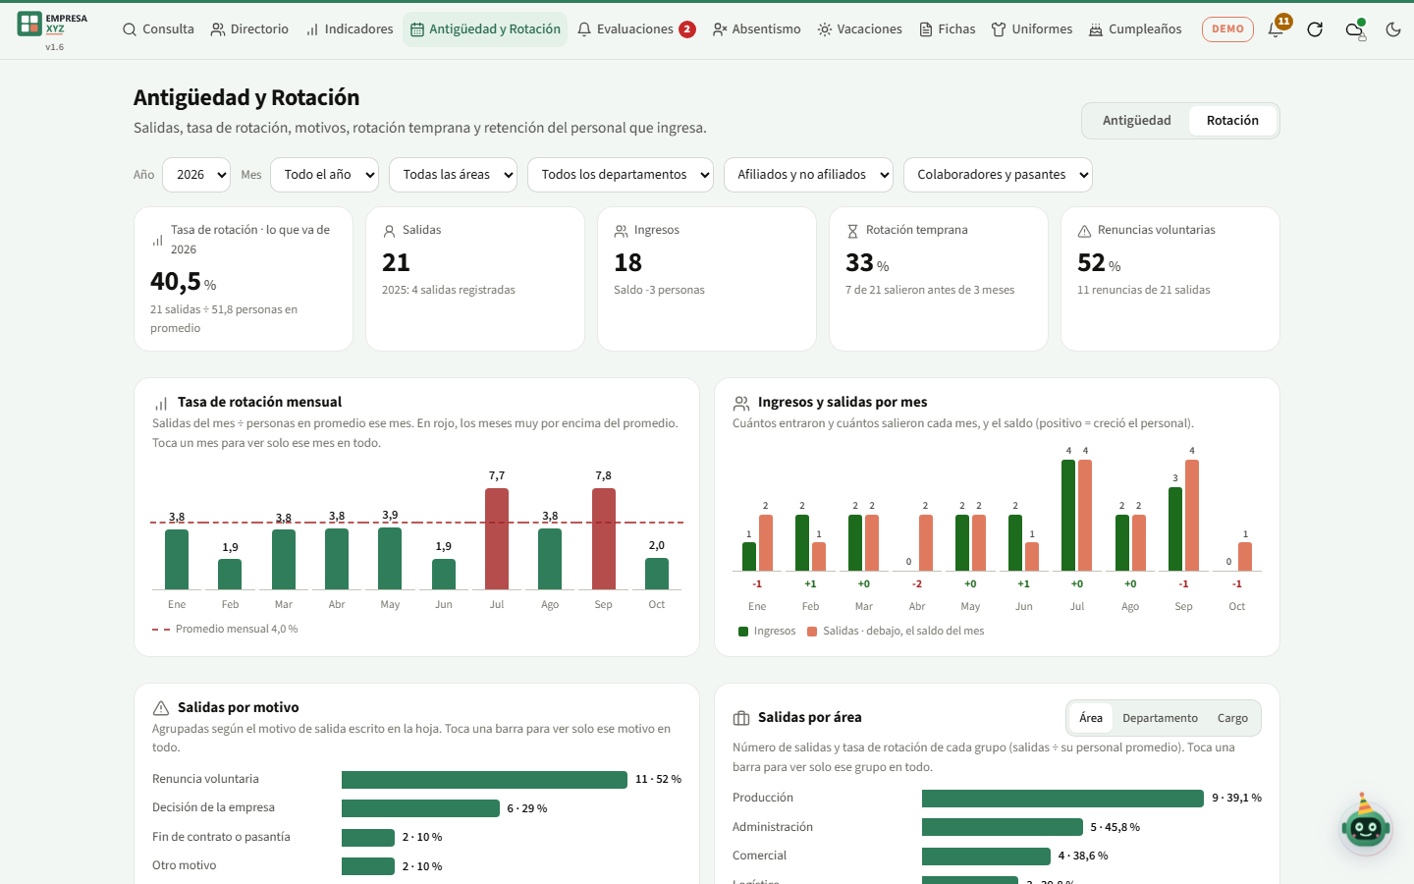Switch to the Antigüedad view
1414x884 pixels.
coord(1136,121)
